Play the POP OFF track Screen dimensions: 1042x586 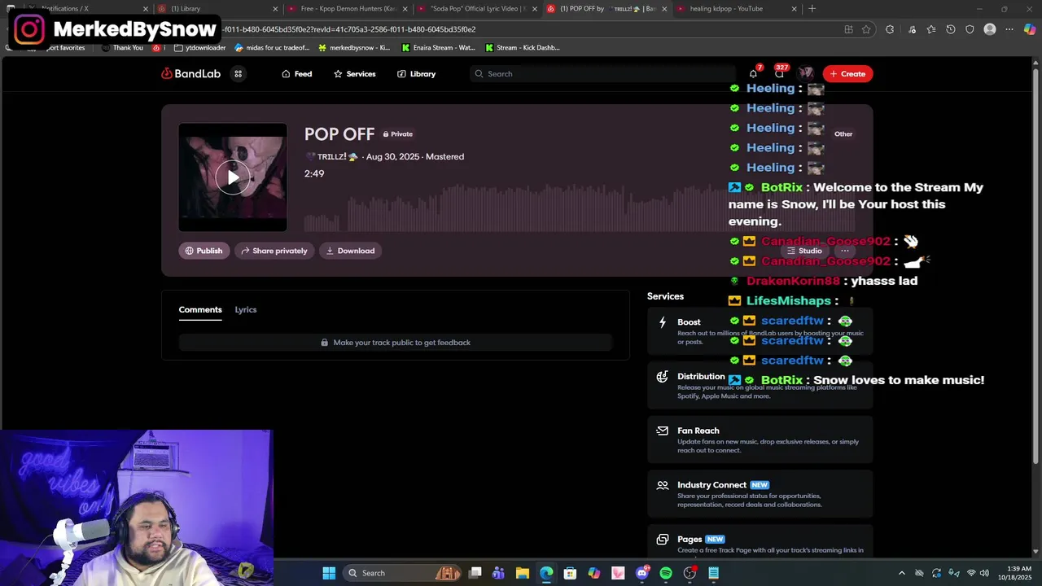click(x=233, y=177)
